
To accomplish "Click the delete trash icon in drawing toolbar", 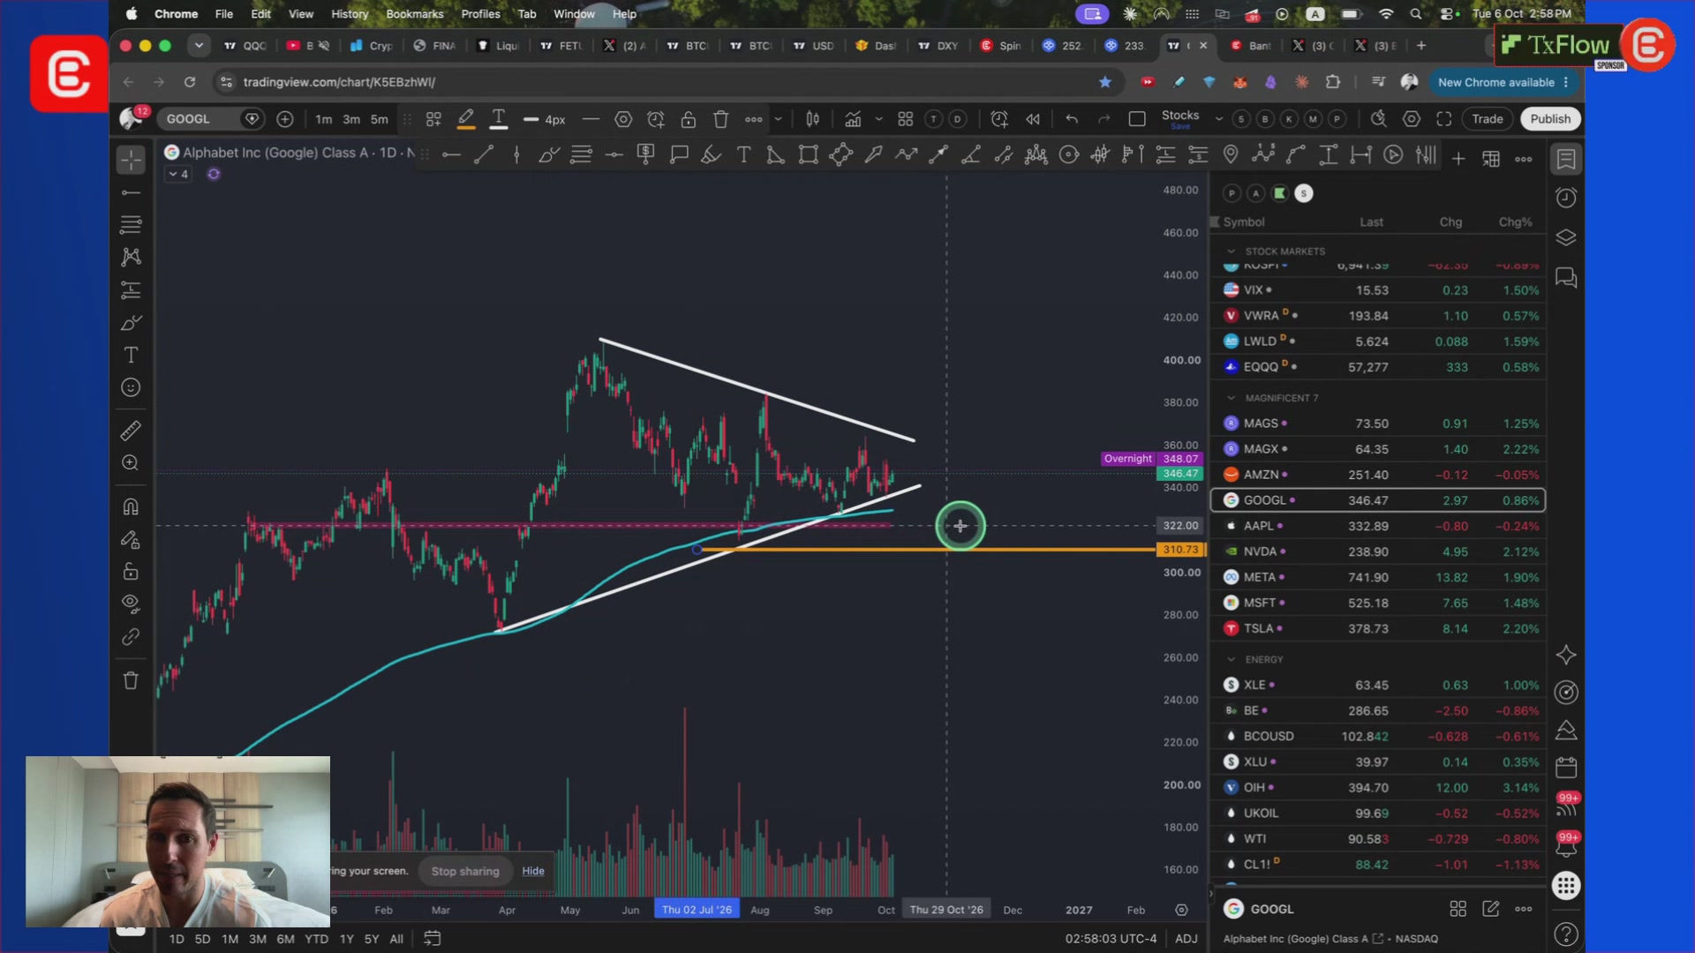I will tap(721, 119).
